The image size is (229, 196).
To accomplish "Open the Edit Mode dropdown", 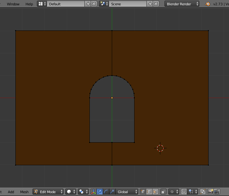I will (48, 192).
